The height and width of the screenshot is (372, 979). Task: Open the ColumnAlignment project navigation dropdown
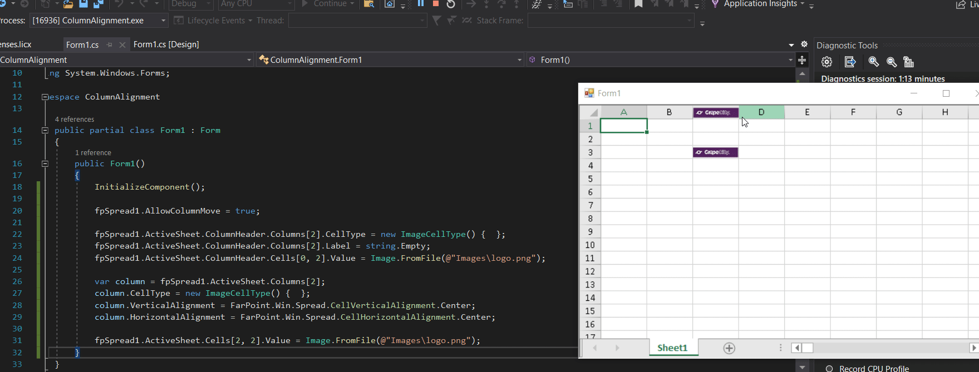point(127,59)
